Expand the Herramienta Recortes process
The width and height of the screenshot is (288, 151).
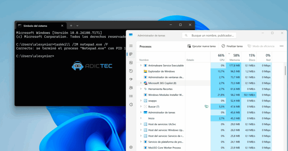point(141,89)
